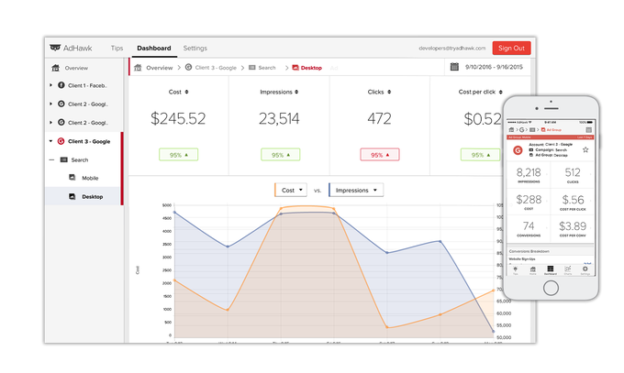Tap the 8,218 impressions tile on the phone
624x373 pixels.
[x=529, y=175]
